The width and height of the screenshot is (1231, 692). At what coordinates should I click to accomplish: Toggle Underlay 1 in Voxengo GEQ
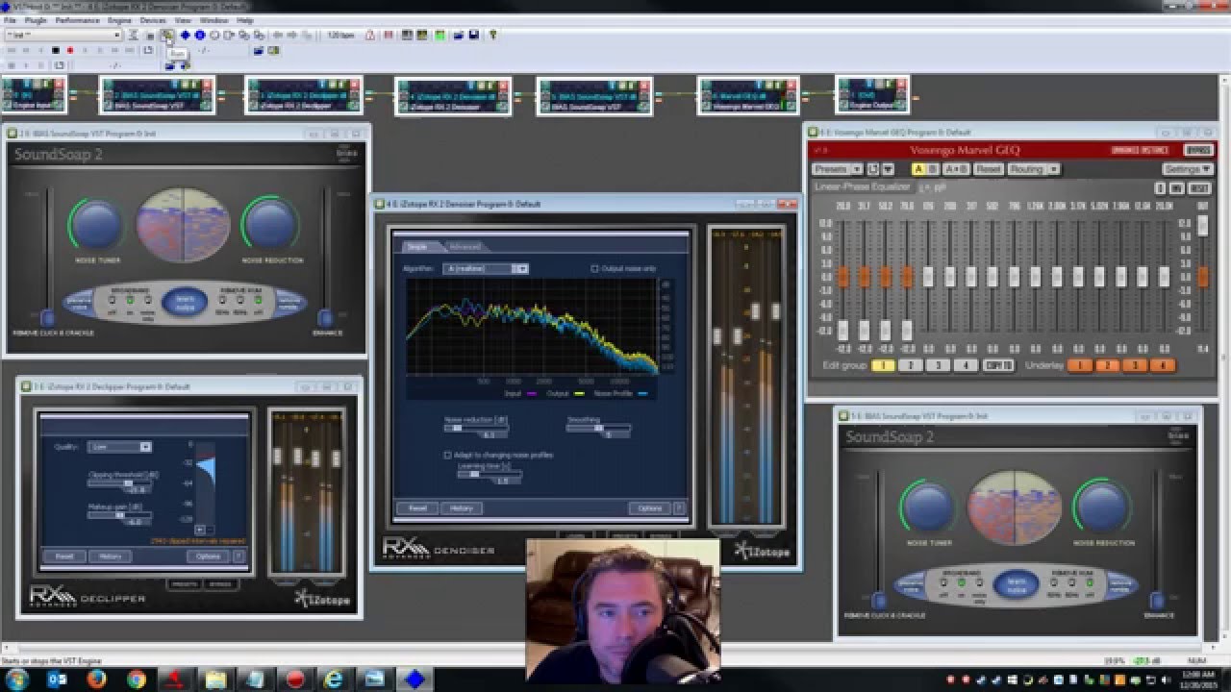[x=1080, y=365]
